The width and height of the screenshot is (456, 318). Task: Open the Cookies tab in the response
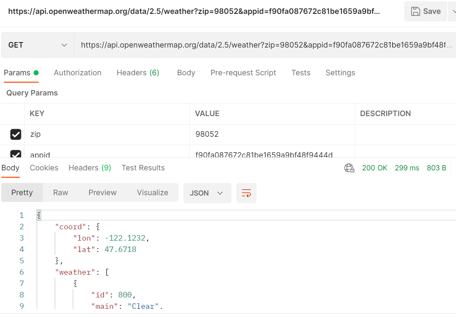[44, 167]
